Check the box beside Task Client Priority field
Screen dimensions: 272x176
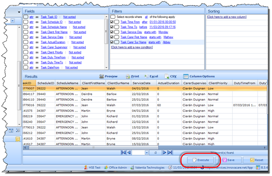pyautogui.click(x=26, y=52)
